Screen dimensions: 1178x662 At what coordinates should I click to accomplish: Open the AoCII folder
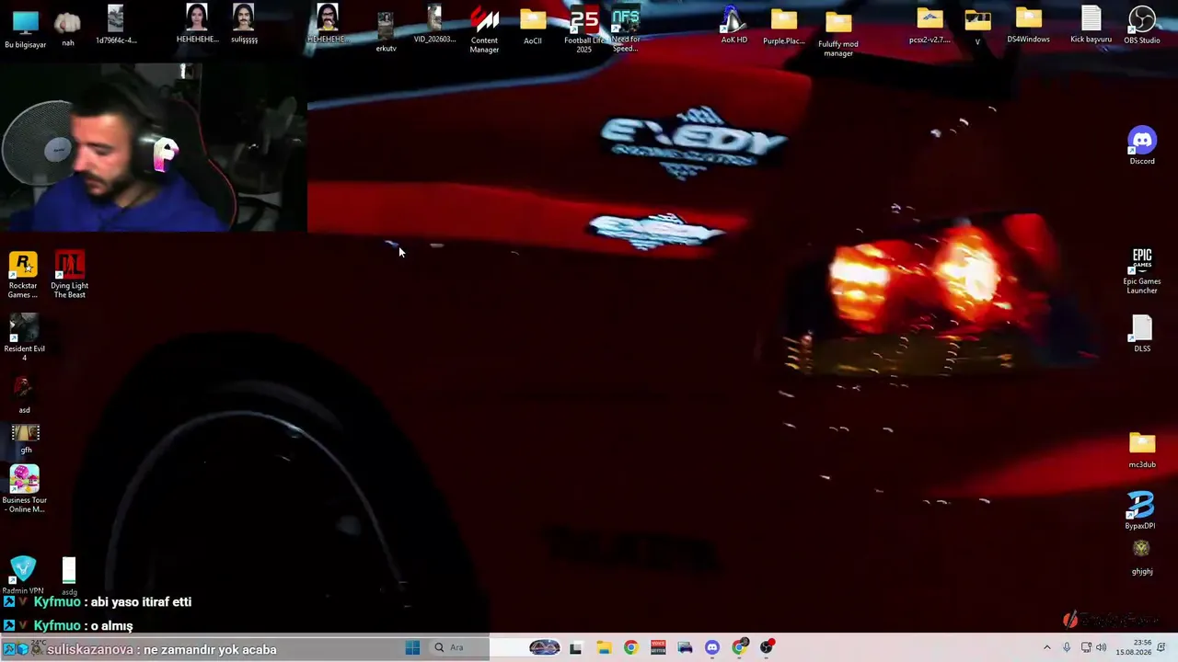tap(533, 27)
